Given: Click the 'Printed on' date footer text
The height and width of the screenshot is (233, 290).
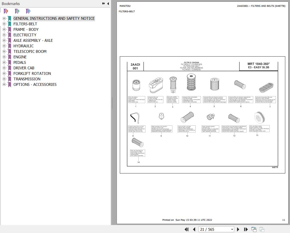Looking at the screenshot, I should (187, 220).
